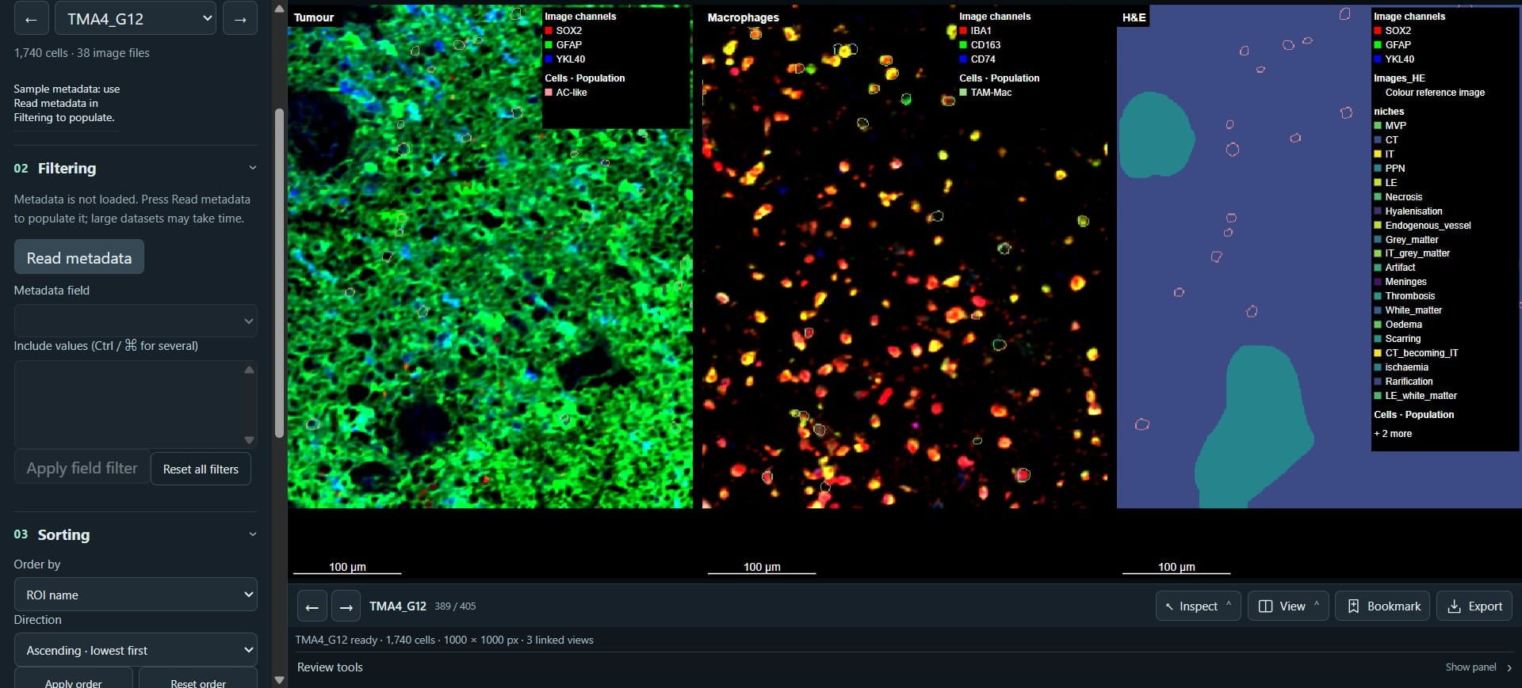Bookmark the current ROI
1522x688 pixels.
pos(1383,606)
